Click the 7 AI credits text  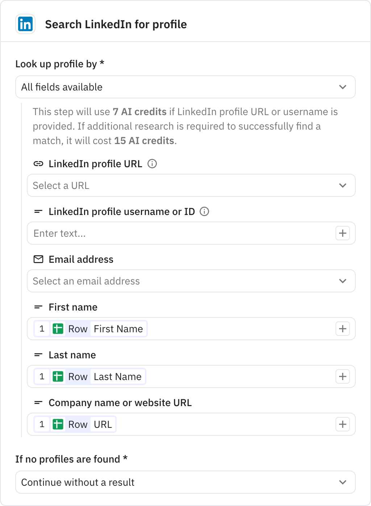pos(139,111)
